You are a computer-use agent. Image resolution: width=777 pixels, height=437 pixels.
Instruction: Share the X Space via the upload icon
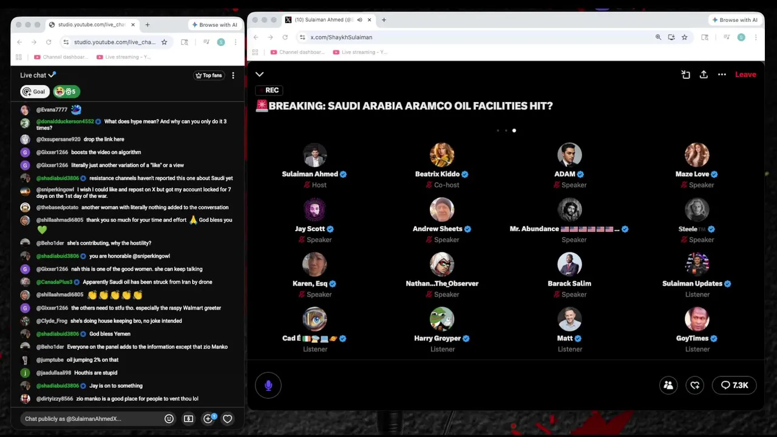coord(704,74)
